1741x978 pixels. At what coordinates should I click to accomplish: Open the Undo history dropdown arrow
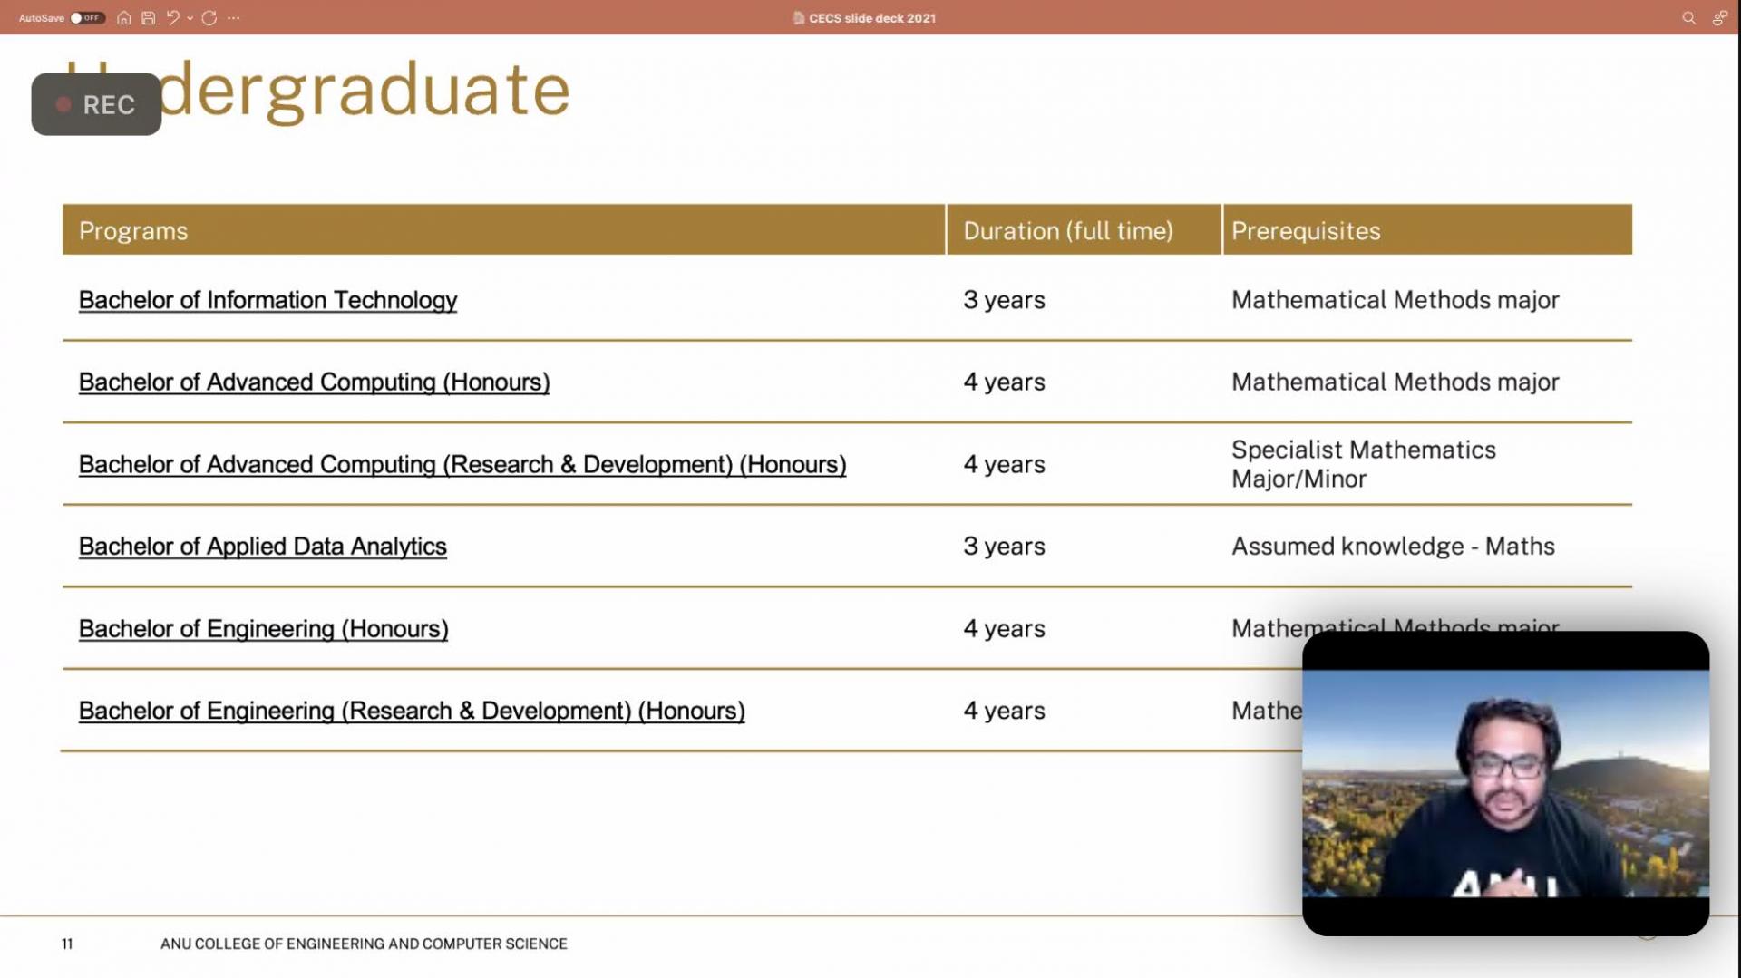[x=190, y=18]
